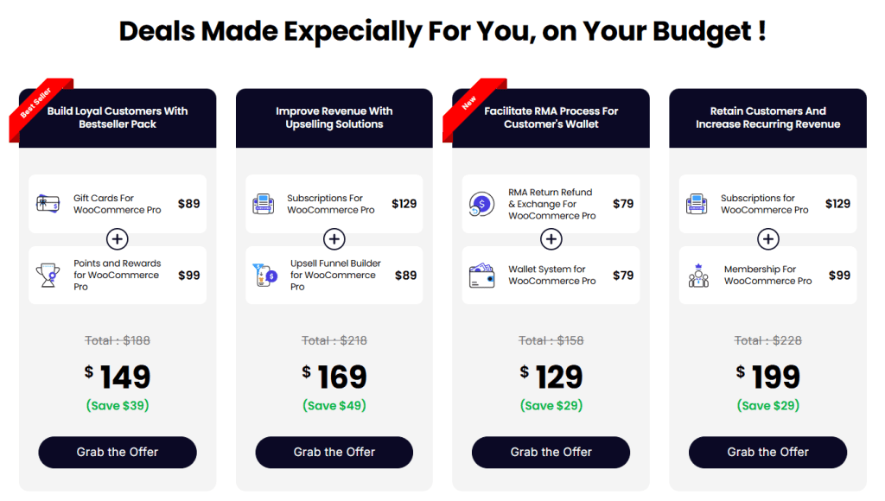Click the red New ribbon badge
Viewport: 885px width, 501px height.
469,103
